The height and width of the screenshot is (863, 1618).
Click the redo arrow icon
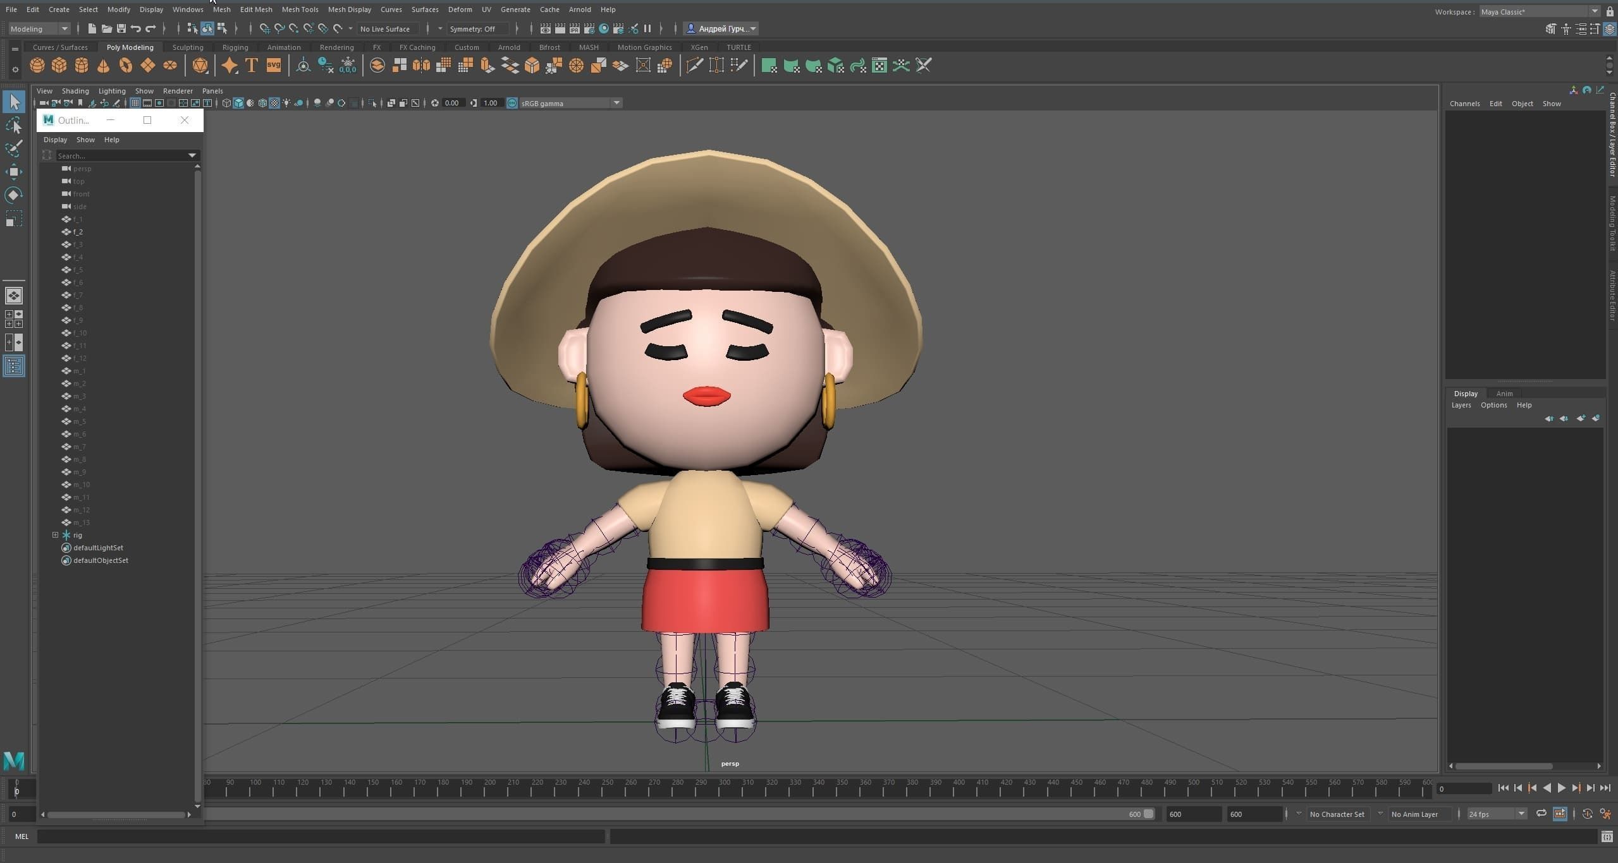point(150,28)
